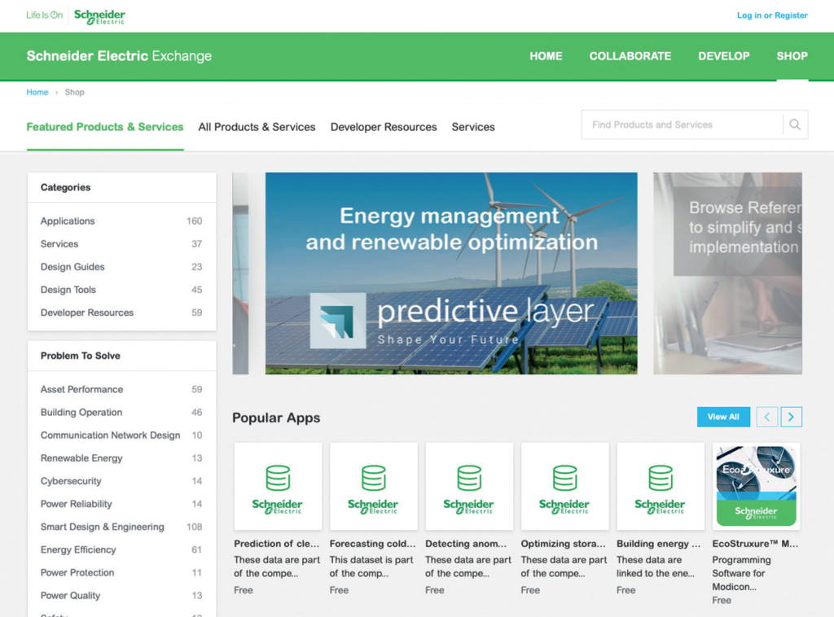
Task: Click the predictive layer banner
Action: coord(451,273)
